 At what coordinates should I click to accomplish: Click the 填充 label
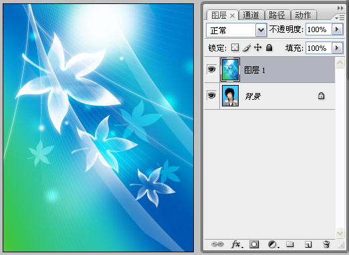click(294, 48)
